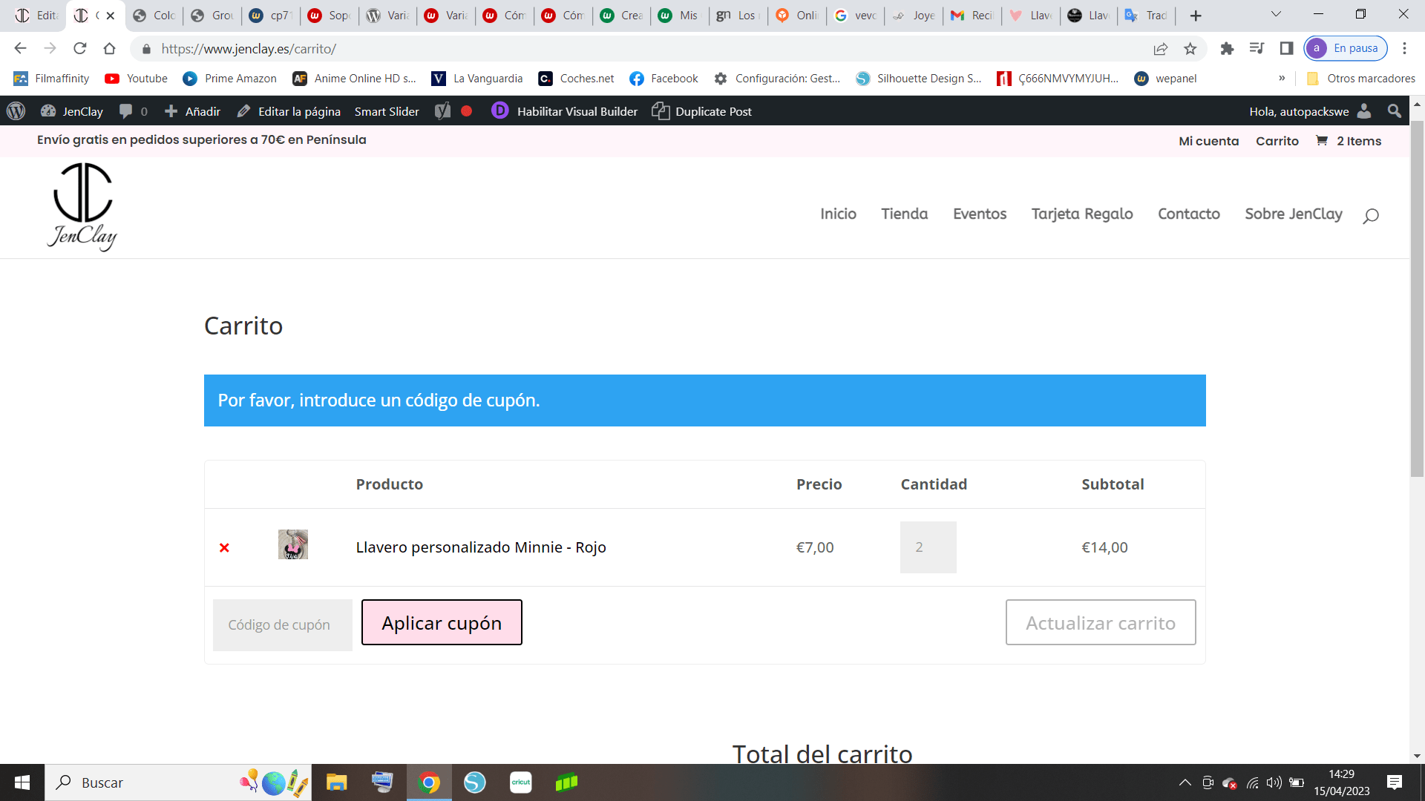Viewport: 1425px width, 801px height.
Task: Open Cricut app from taskbar
Action: pyautogui.click(x=521, y=782)
